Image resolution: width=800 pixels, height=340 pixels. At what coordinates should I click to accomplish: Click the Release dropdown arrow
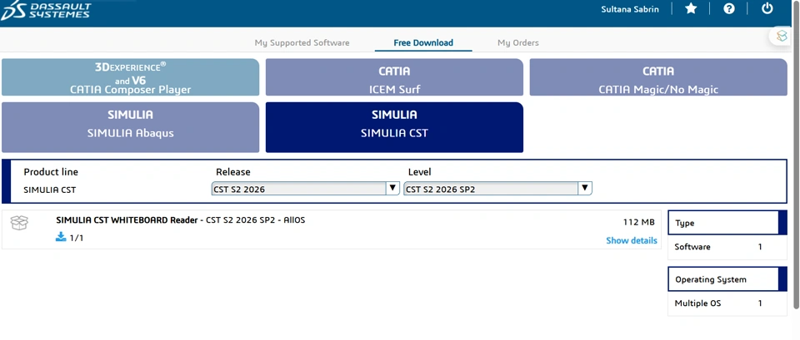point(392,189)
